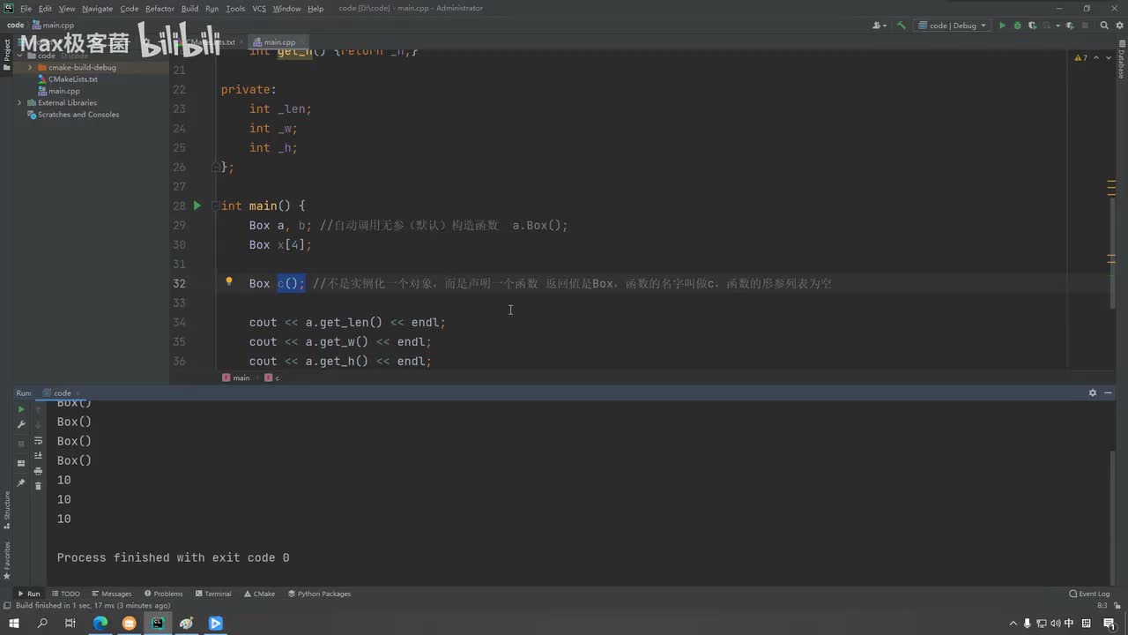Open the Navigate menu
The width and height of the screenshot is (1128, 635).
click(x=97, y=8)
